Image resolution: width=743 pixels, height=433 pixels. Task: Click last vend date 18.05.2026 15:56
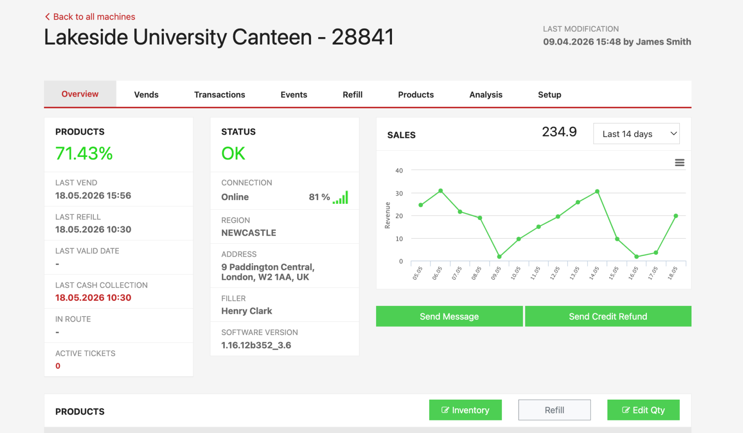[93, 195]
